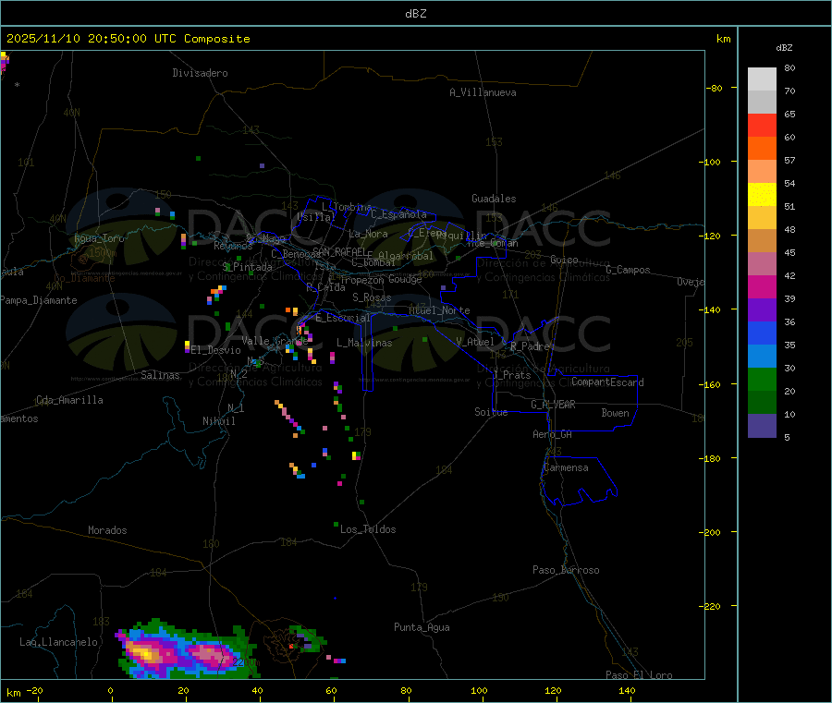Click the red 60–65 dBZ legend swatch
832x703 pixels.
[x=762, y=125]
